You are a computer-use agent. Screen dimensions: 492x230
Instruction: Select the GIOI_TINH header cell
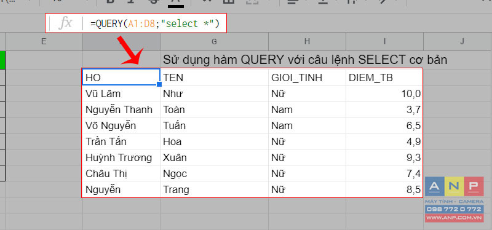pyautogui.click(x=307, y=77)
